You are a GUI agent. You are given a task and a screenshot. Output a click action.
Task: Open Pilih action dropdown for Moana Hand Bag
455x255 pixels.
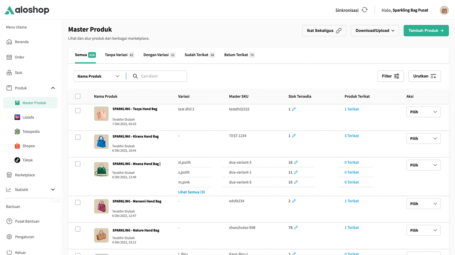423,165
